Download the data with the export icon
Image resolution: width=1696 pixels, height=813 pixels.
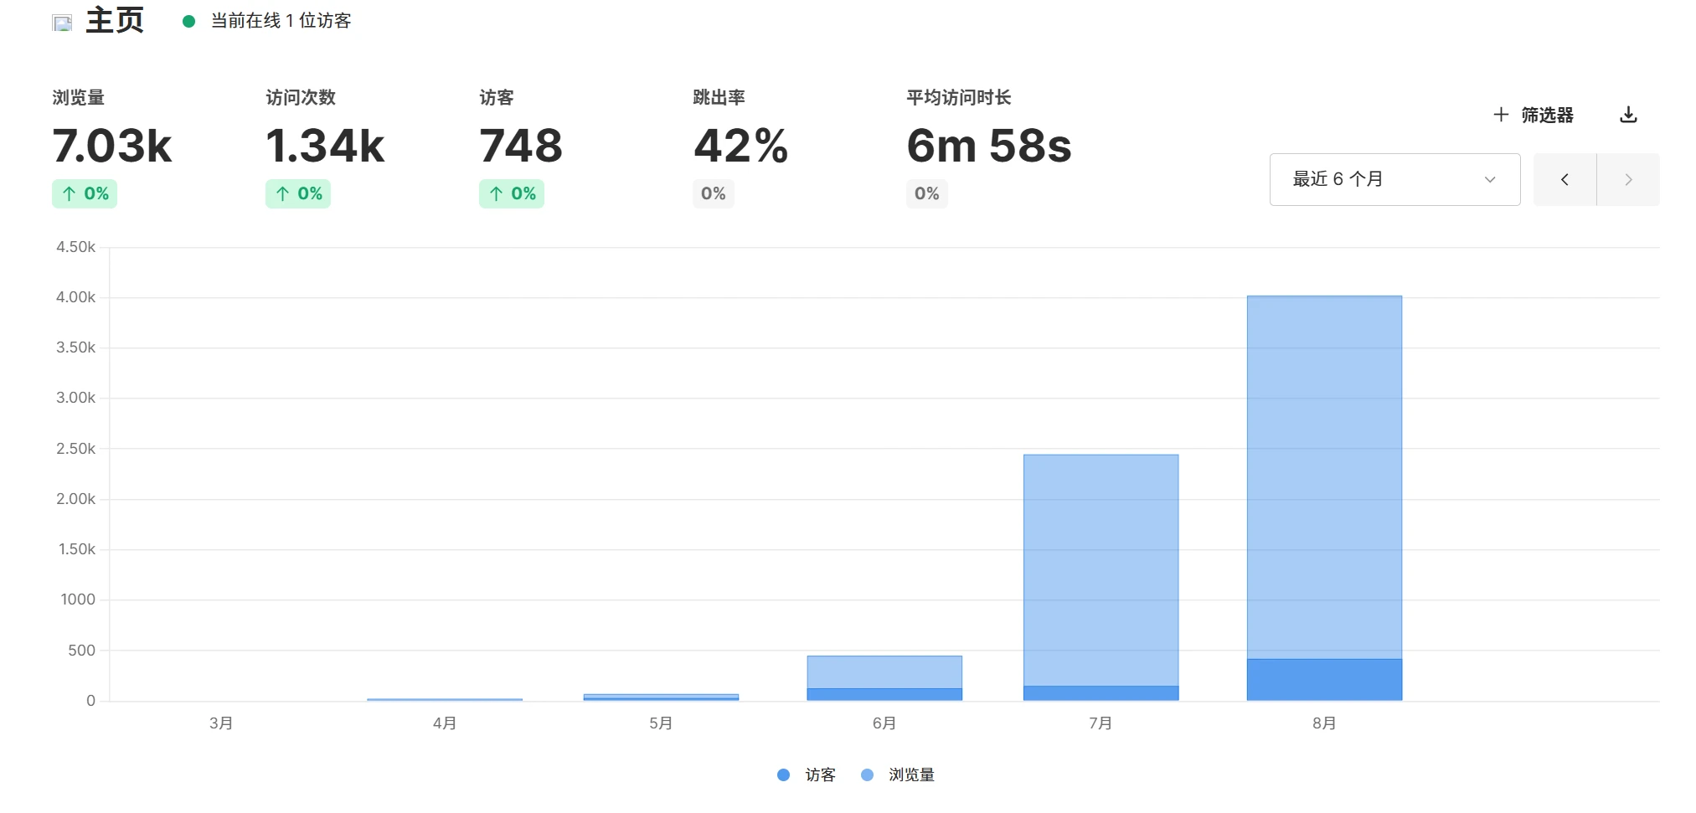[x=1628, y=115]
